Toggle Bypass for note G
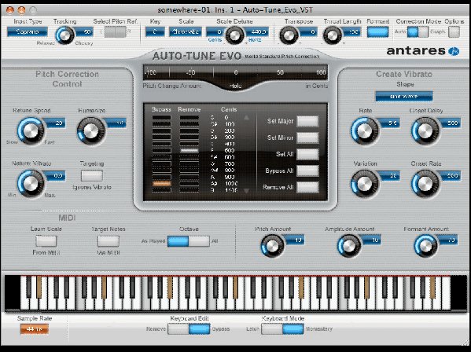The image size is (471, 352). coord(162,163)
